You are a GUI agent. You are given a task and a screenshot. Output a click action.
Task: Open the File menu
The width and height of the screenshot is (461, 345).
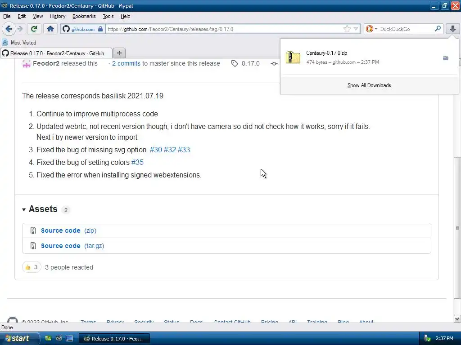coord(7,16)
